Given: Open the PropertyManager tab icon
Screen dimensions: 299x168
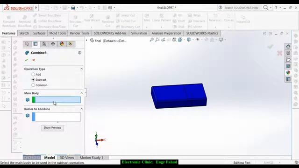Looking at the screenshot, I should pyautogui.click(x=36, y=44).
